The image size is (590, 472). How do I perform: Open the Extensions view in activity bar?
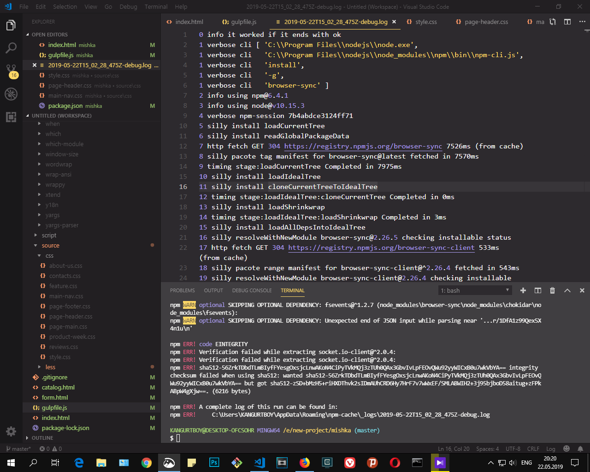coord(11,117)
